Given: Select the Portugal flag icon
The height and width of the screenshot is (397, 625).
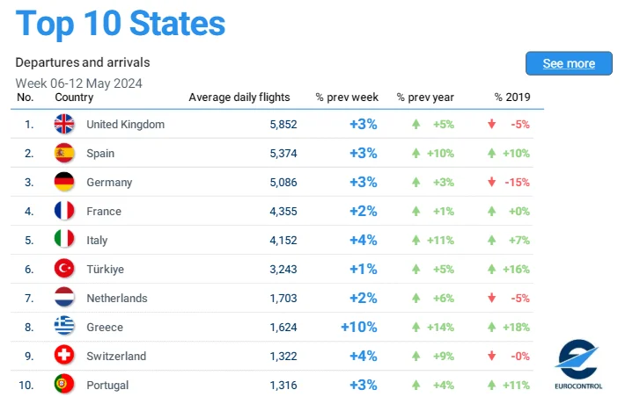Looking at the screenshot, I should point(64,385).
